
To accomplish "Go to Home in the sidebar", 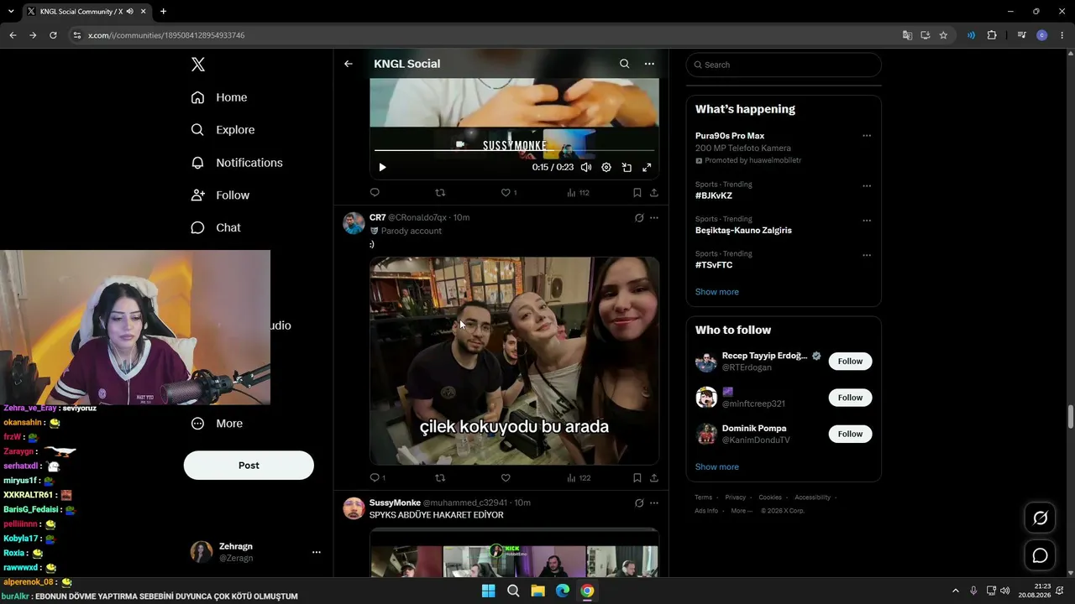I will pos(220,97).
